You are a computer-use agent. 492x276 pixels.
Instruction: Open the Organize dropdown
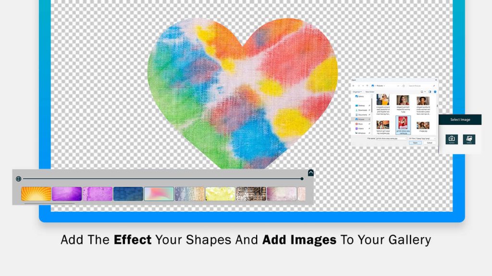point(357,91)
